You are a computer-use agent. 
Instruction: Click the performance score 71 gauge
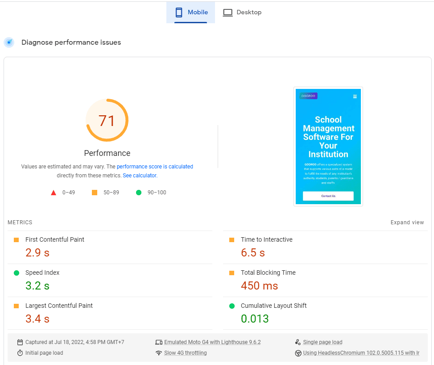point(107,121)
